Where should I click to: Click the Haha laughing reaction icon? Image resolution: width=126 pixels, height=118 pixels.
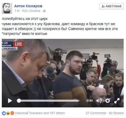tap(8, 113)
